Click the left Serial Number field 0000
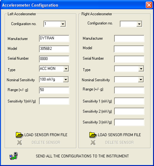Viewport: 154px width, 166px height. coord(54,59)
